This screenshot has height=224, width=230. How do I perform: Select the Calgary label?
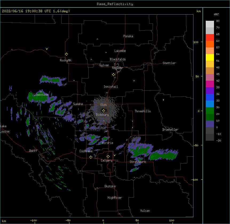click(107, 160)
